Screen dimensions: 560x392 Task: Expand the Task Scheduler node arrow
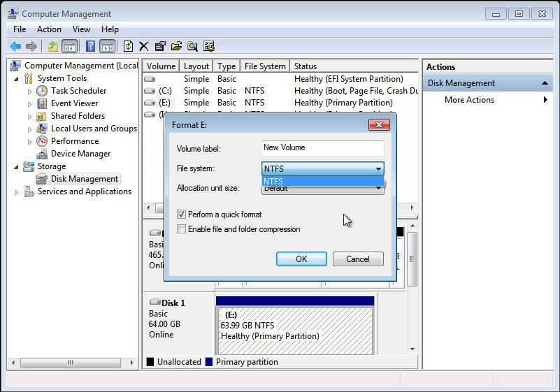tap(29, 92)
